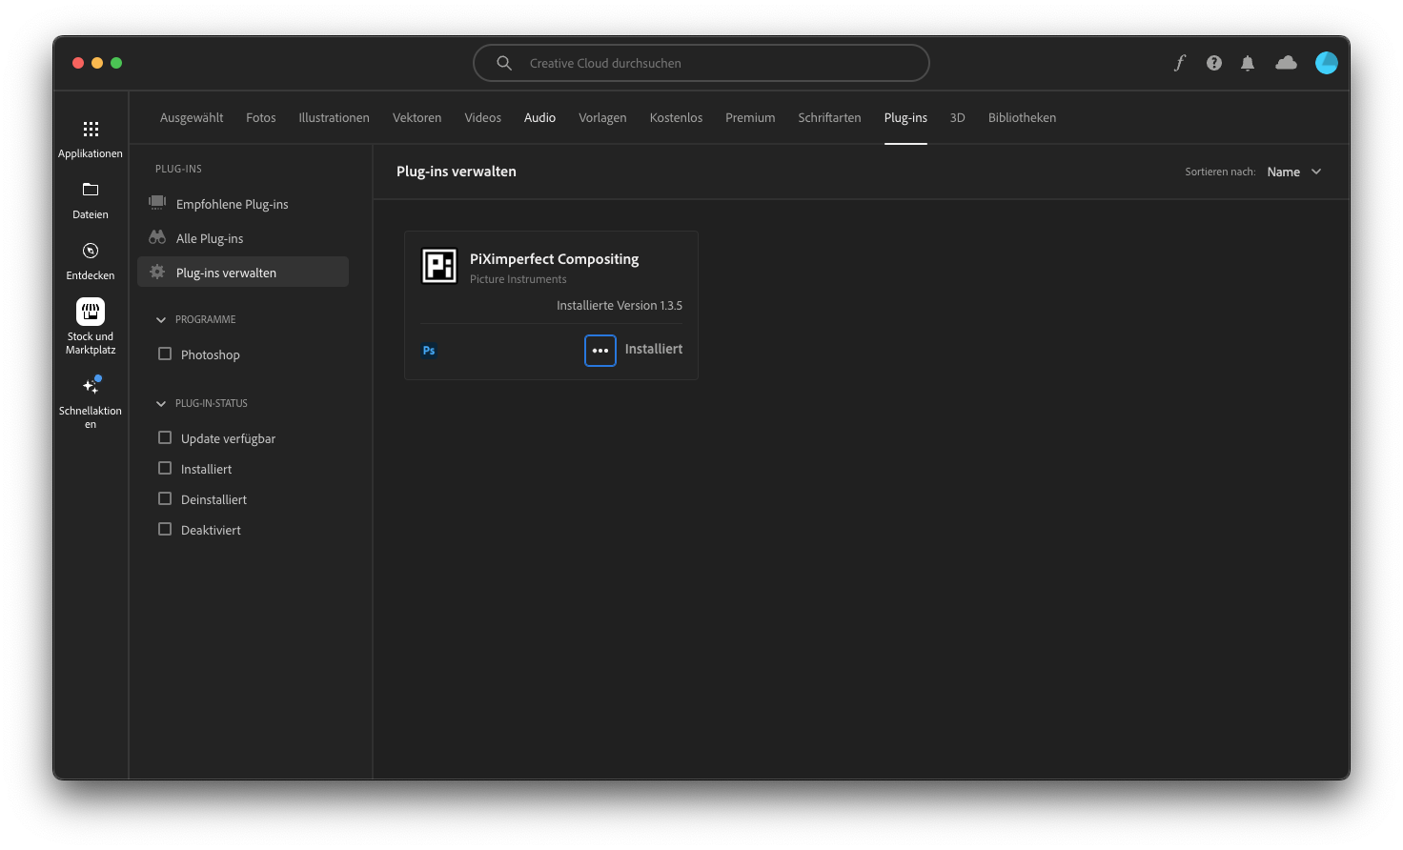This screenshot has width=1403, height=850.
Task: Click the PLUG-INS sidebar heading
Action: pos(178,169)
